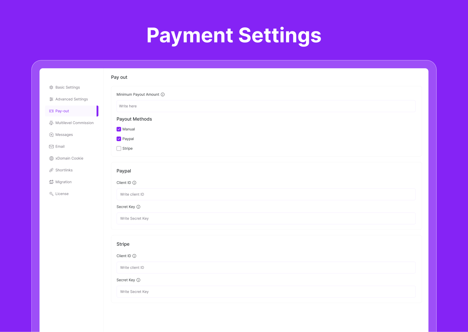
Task: Click the Migration icon in sidebar
Action: (x=51, y=182)
